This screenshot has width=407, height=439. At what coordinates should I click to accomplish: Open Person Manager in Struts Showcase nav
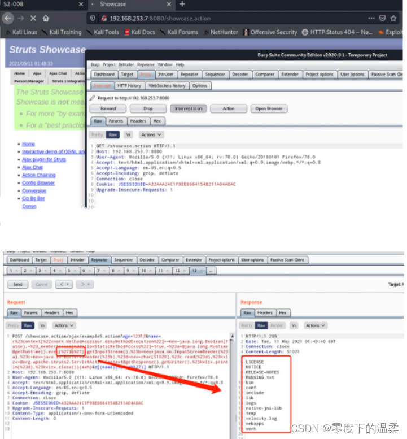pyautogui.click(x=29, y=81)
